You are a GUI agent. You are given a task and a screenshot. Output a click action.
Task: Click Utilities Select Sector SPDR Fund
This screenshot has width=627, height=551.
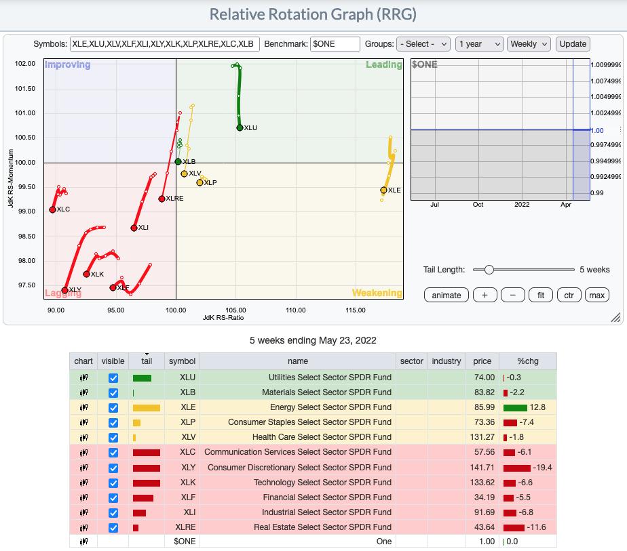[x=330, y=377]
